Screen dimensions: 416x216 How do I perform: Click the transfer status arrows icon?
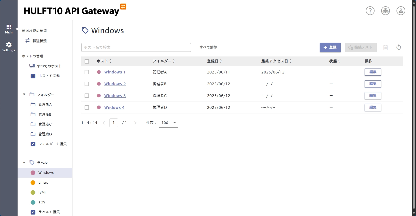point(27,41)
